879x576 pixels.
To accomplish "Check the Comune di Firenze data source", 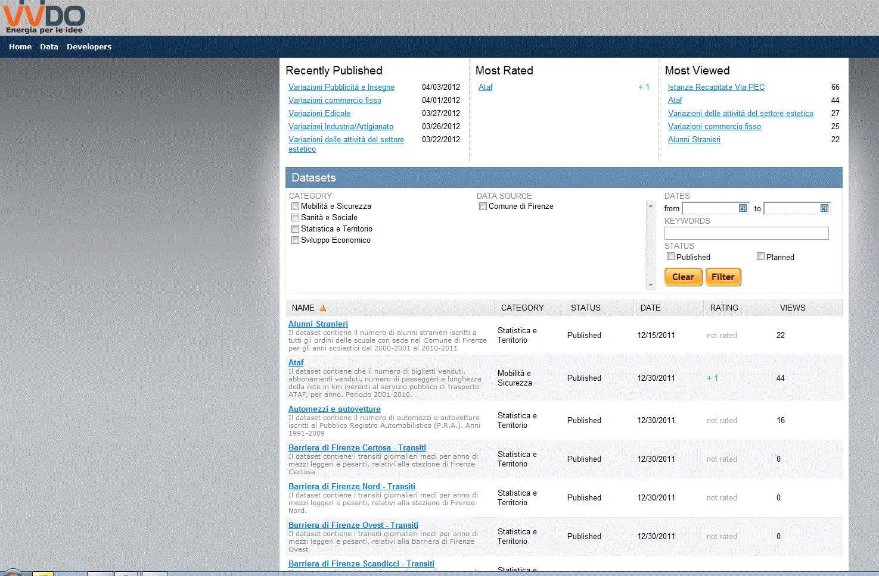I will [x=483, y=206].
